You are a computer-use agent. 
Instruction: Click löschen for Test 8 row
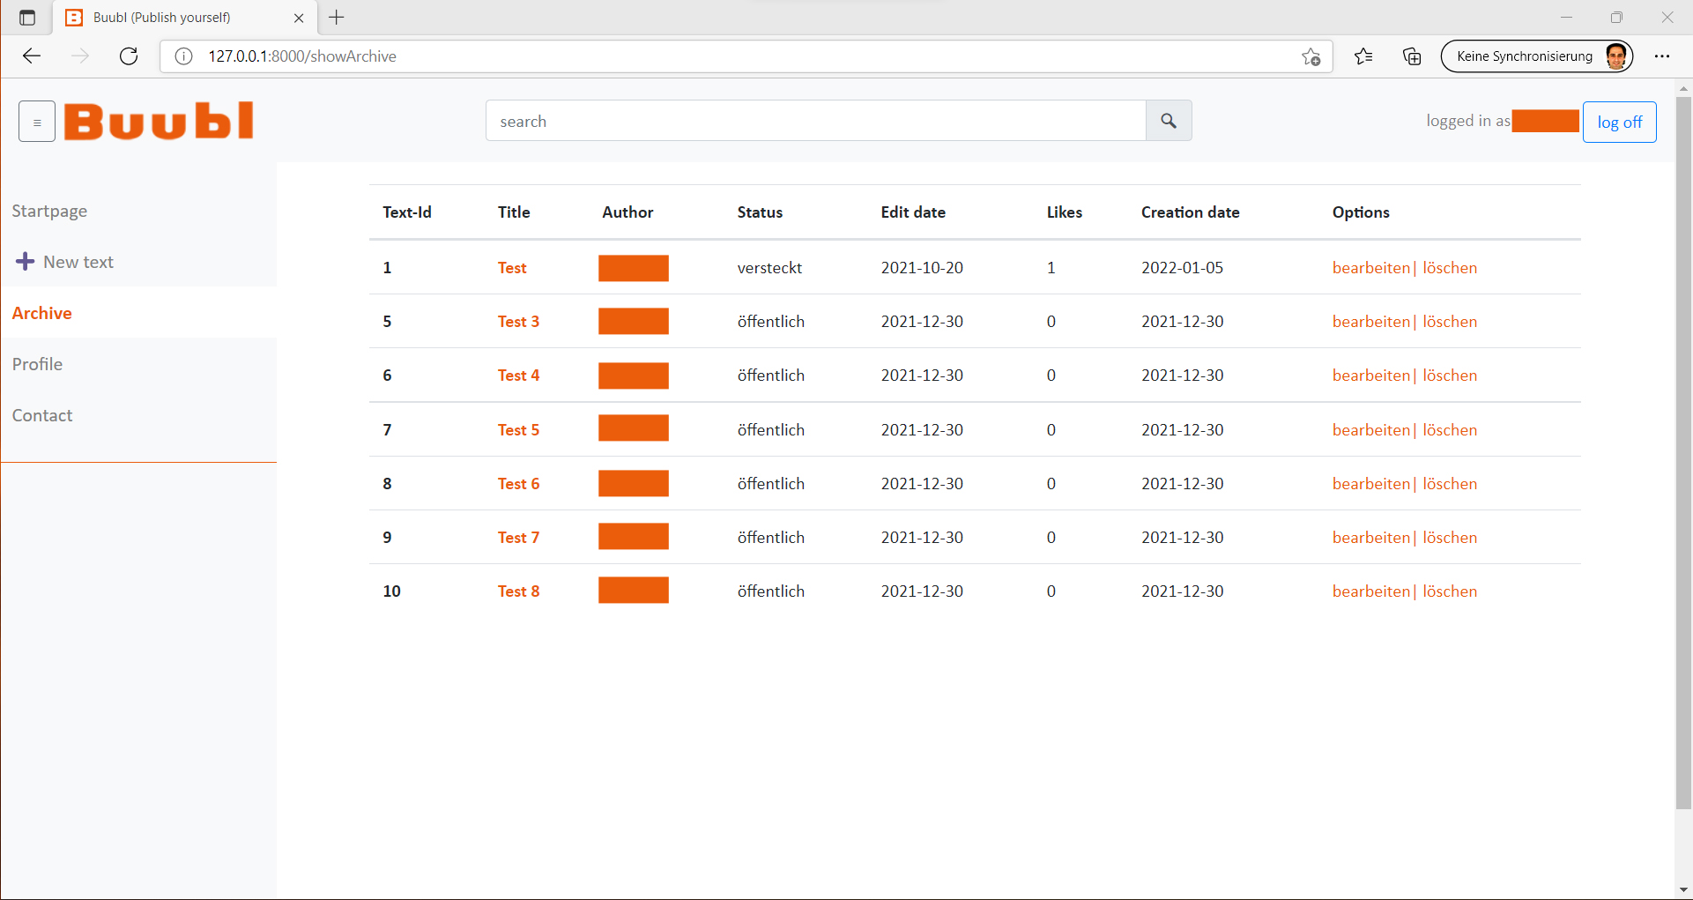pos(1450,591)
